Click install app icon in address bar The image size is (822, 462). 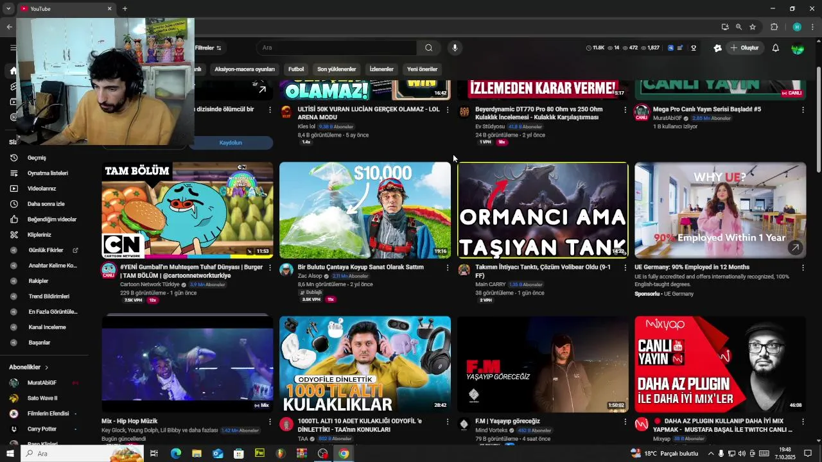725,27
